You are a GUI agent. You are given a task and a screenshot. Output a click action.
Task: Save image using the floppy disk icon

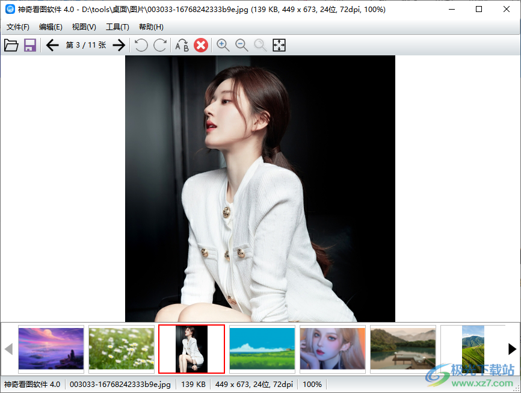(x=30, y=45)
